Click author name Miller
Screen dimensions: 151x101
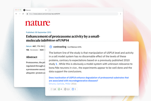pos(68,84)
